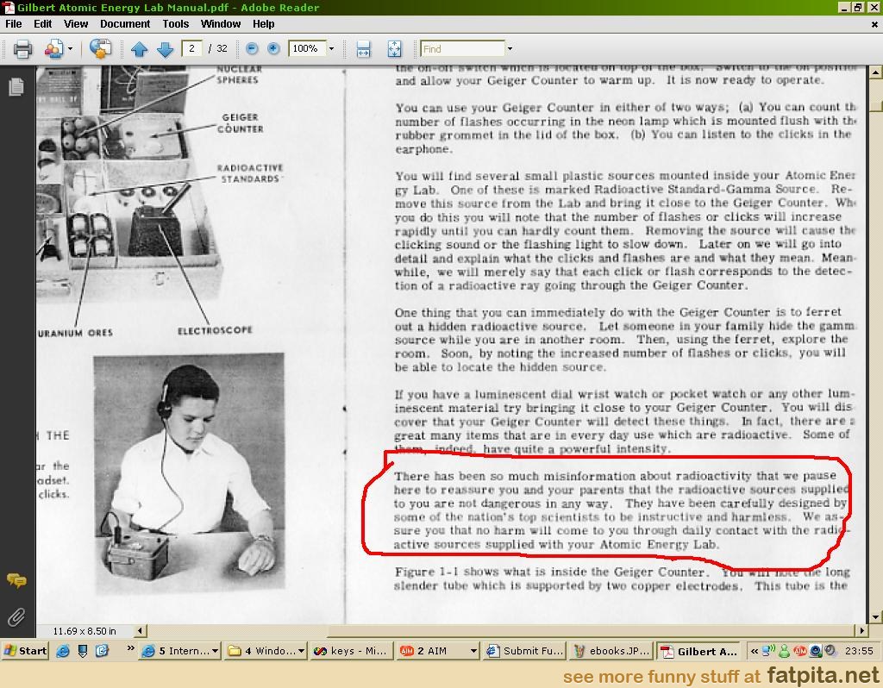This screenshot has width=883, height=688.
Task: Open the 4 Windows Explorer taskbar group
Action: pyautogui.click(x=266, y=651)
